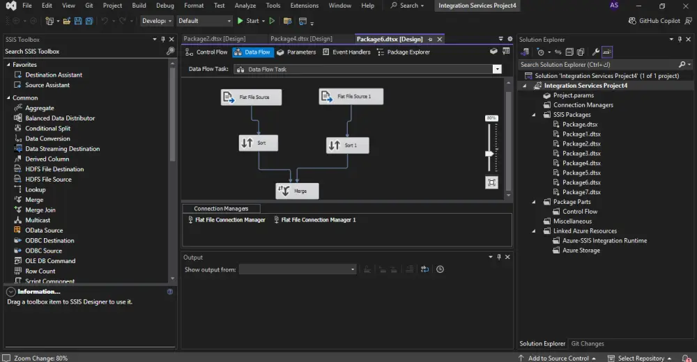The image size is (697, 362).
Task: Click the Open File folder icon
Action: pos(67,21)
